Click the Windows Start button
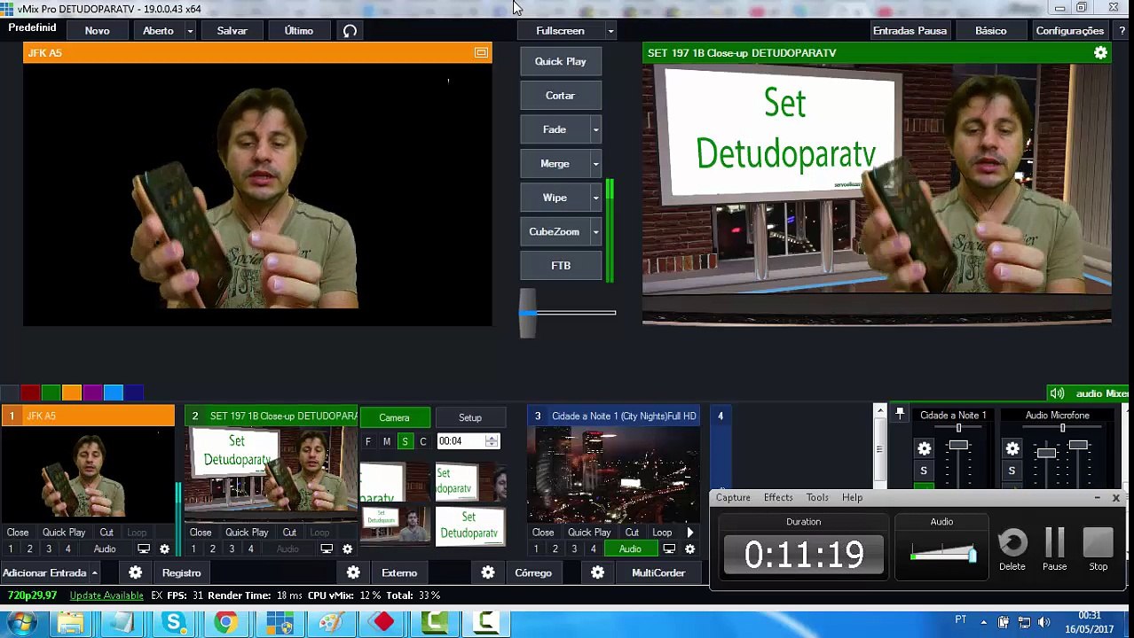 (x=21, y=624)
